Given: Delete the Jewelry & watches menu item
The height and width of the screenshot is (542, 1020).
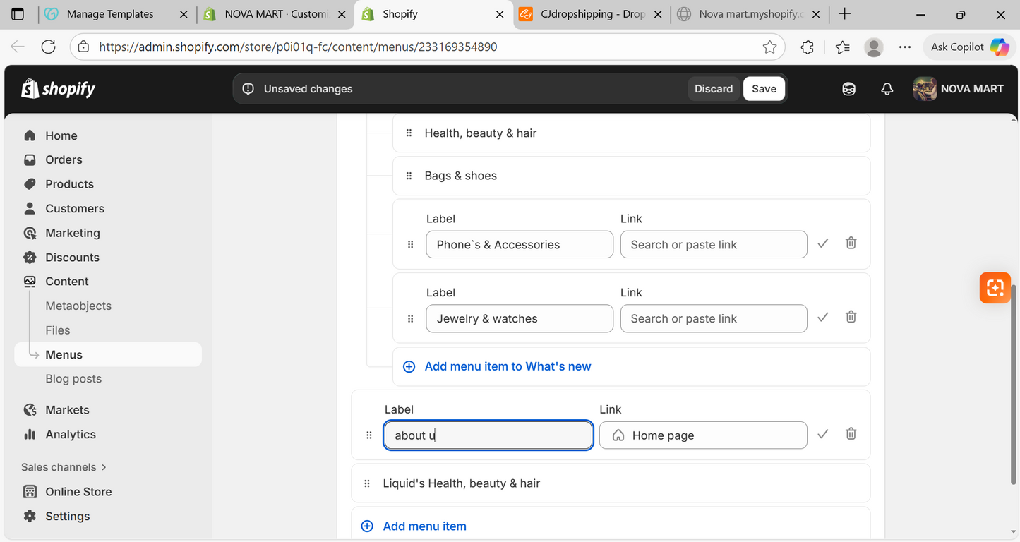Looking at the screenshot, I should (x=851, y=317).
